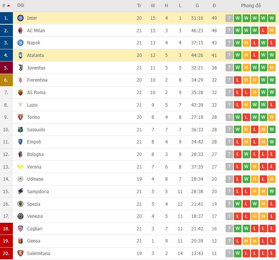Click the Juventus team logo
Screen dimensions: 279x260
[x=20, y=68]
